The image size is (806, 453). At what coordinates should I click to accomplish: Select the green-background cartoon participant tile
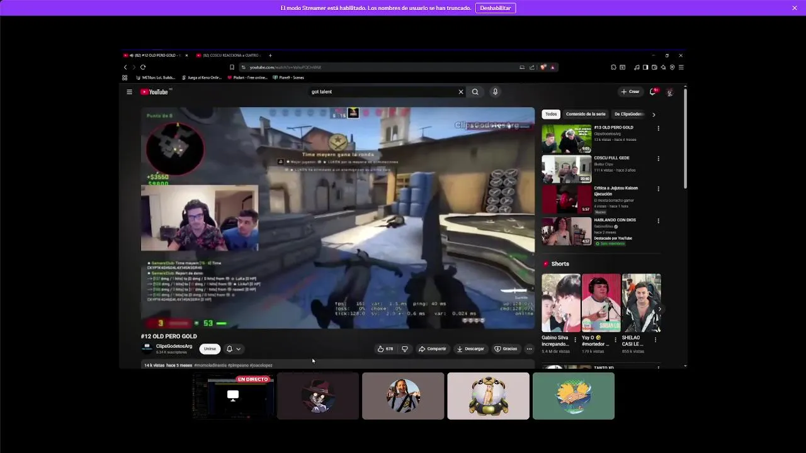(x=574, y=396)
